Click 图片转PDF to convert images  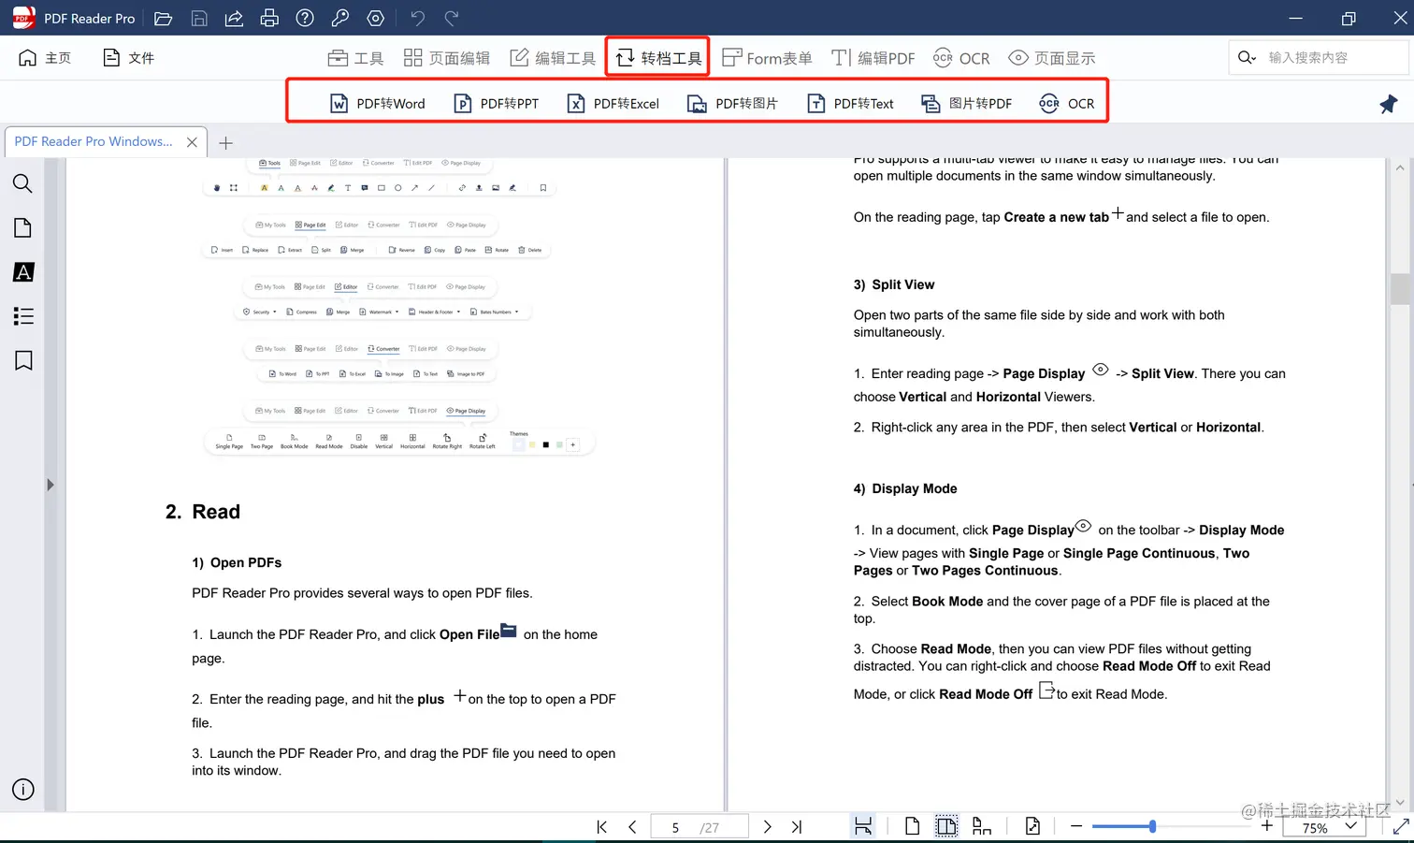pos(966,104)
